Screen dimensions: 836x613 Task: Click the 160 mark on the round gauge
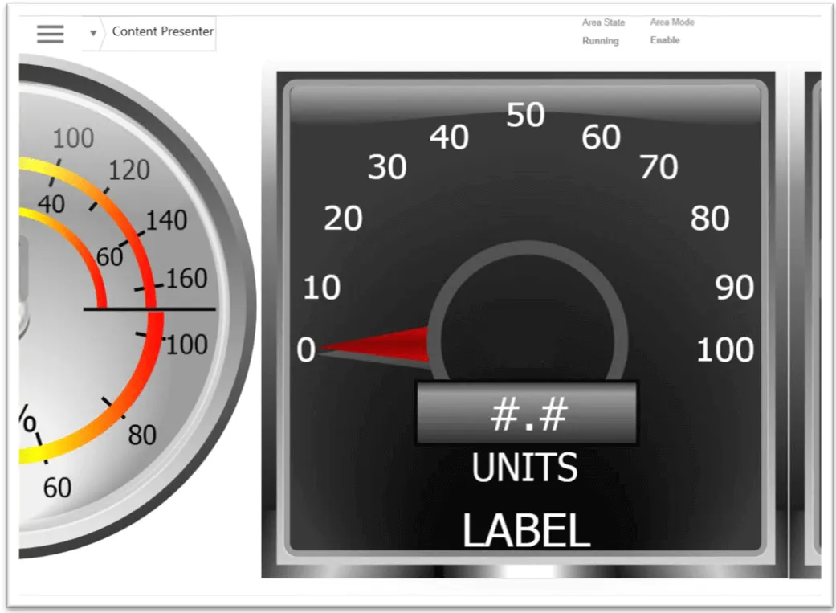(x=186, y=279)
